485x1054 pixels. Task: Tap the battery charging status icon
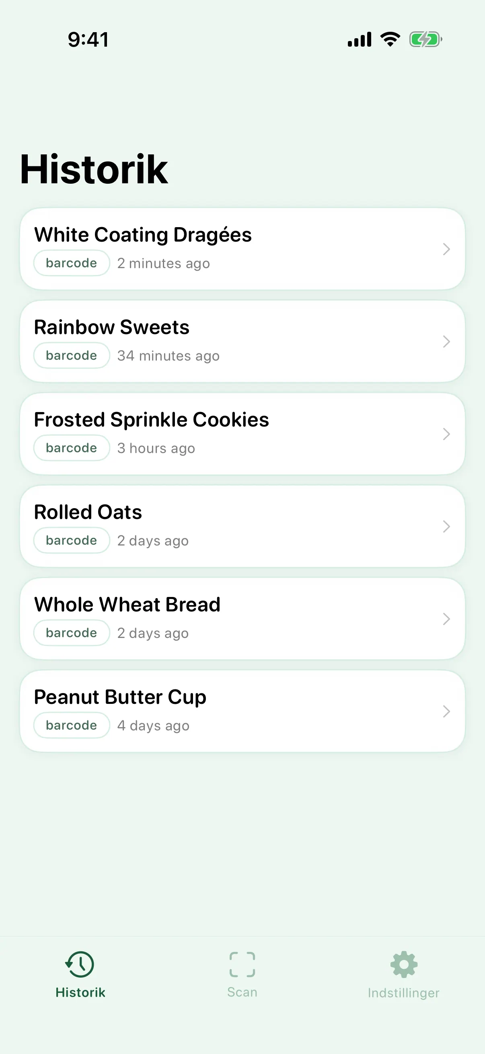click(x=425, y=40)
